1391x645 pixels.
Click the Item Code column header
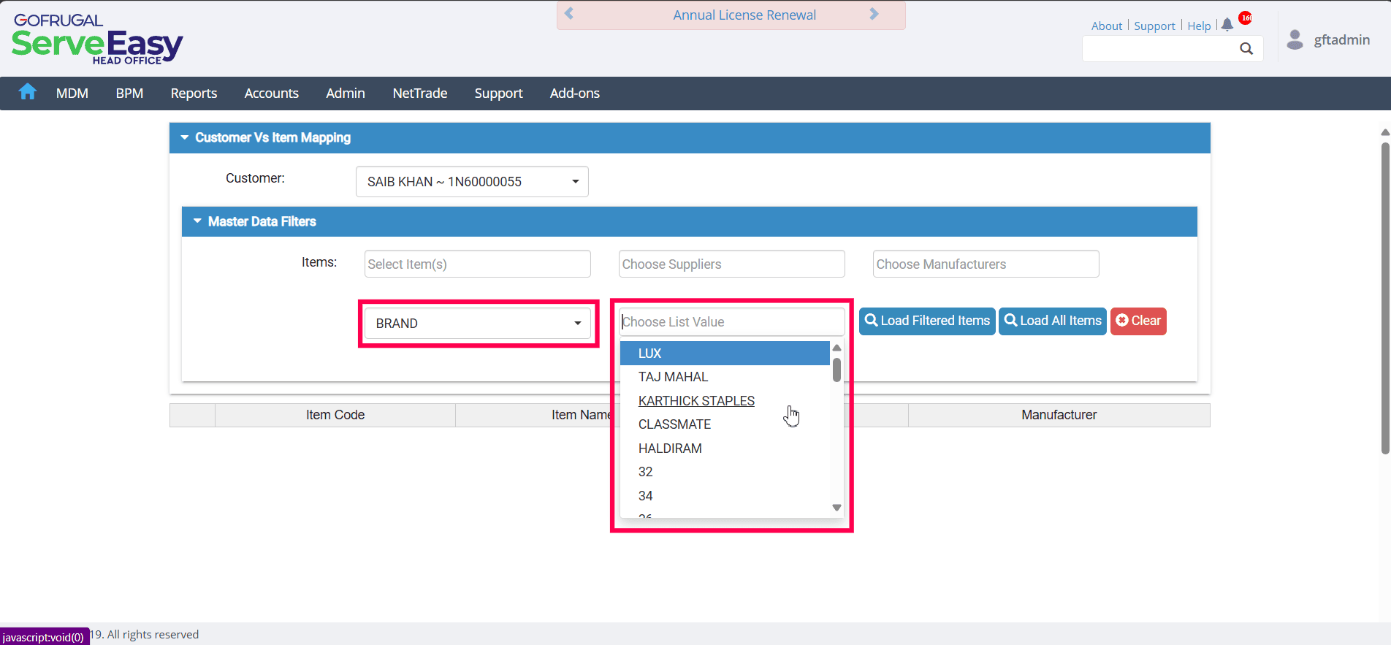(x=335, y=415)
